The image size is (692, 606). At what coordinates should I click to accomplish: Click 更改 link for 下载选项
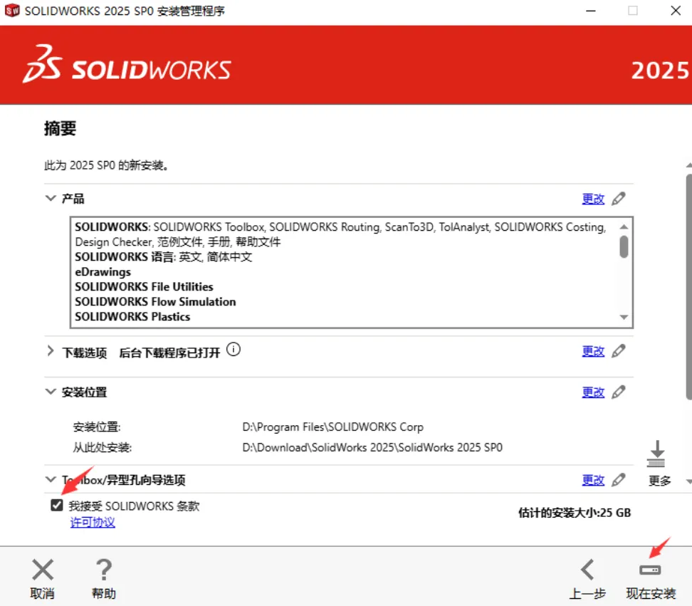pyautogui.click(x=593, y=352)
